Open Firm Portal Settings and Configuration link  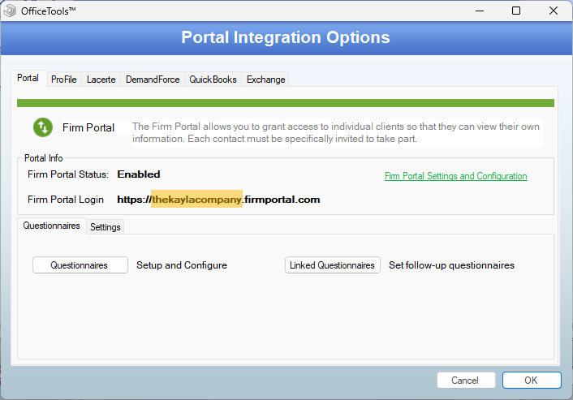[x=455, y=176]
